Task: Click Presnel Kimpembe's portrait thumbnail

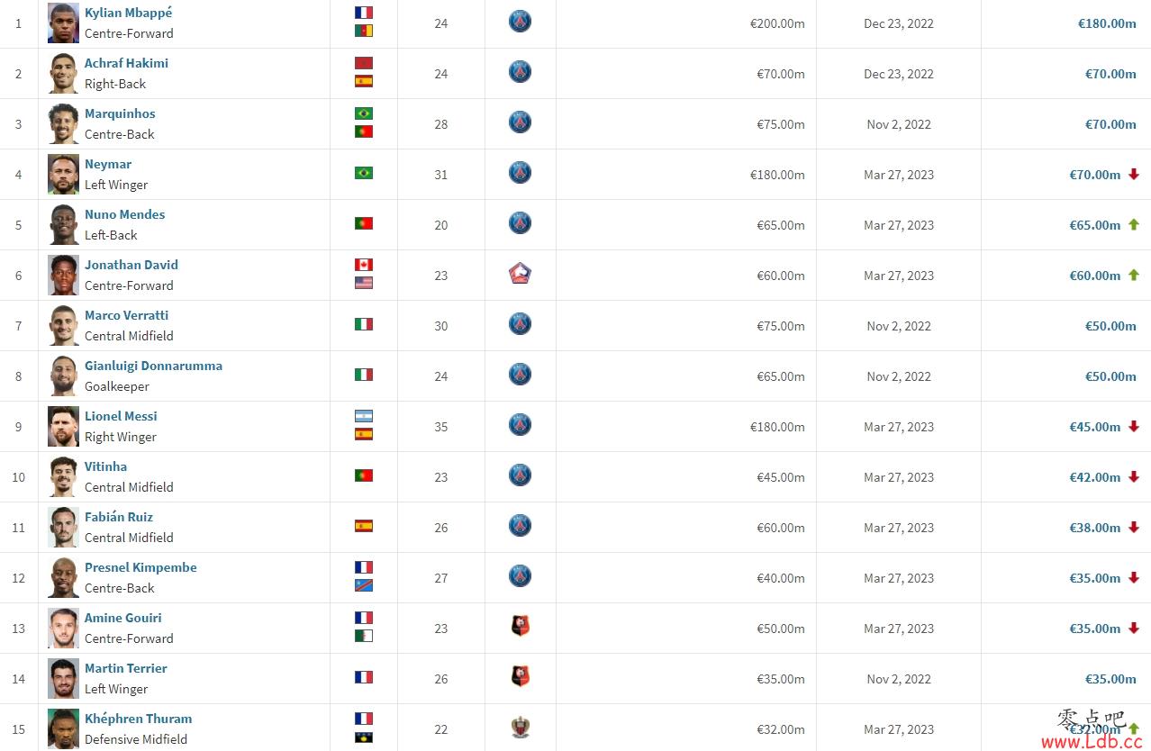Action: 63,577
